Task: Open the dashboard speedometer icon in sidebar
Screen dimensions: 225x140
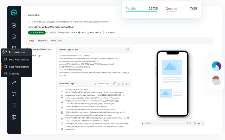Action: pyautogui.click(x=14, y=25)
